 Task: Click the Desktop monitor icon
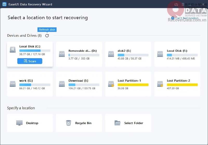(x=19, y=123)
